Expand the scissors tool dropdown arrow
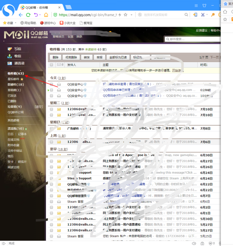Viewport: 233px width, 246px height. (207, 15)
